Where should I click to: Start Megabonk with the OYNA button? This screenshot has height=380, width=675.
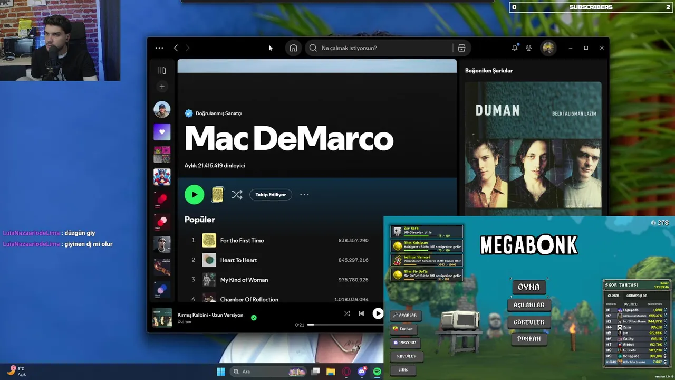point(529,287)
